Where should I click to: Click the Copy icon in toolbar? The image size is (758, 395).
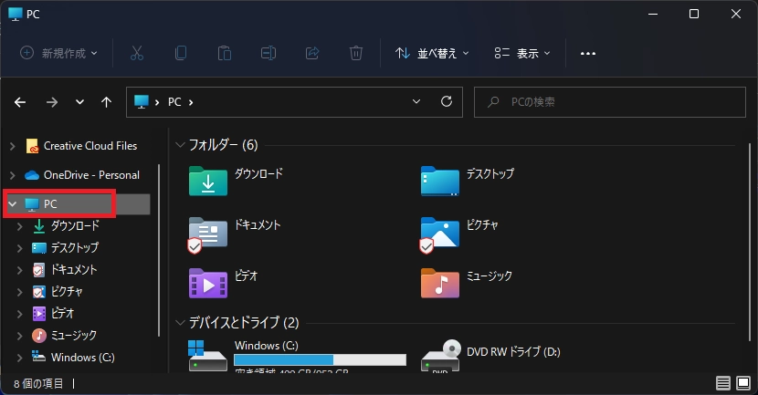181,53
